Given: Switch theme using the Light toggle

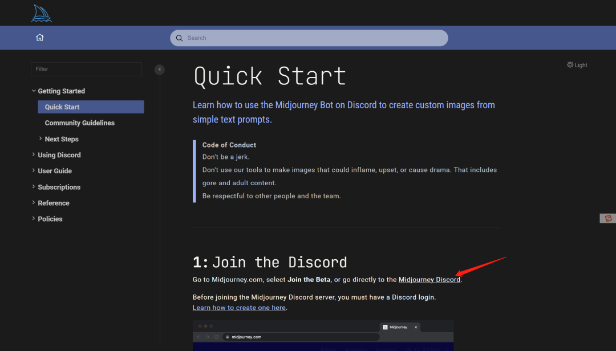Looking at the screenshot, I should click(577, 65).
